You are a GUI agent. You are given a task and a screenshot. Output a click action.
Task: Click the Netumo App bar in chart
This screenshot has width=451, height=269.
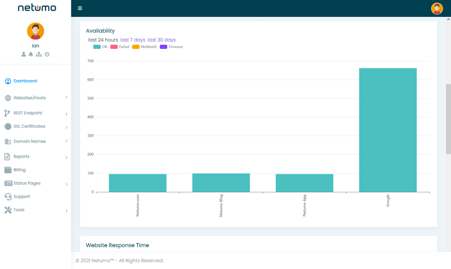pyautogui.click(x=304, y=183)
